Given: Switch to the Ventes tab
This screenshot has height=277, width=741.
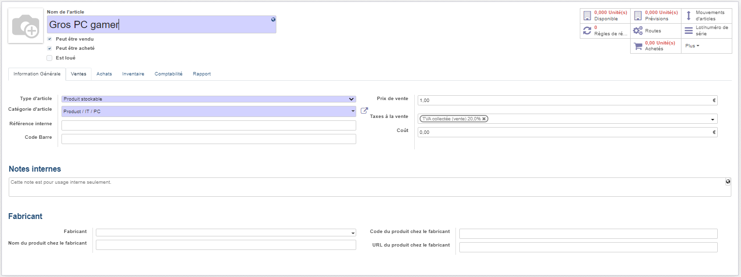Looking at the screenshot, I should tap(78, 74).
